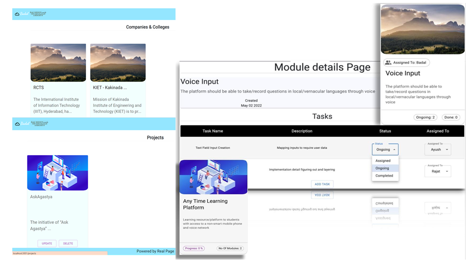Choose Completed in the status list
This screenshot has width=472, height=265.
click(384, 176)
